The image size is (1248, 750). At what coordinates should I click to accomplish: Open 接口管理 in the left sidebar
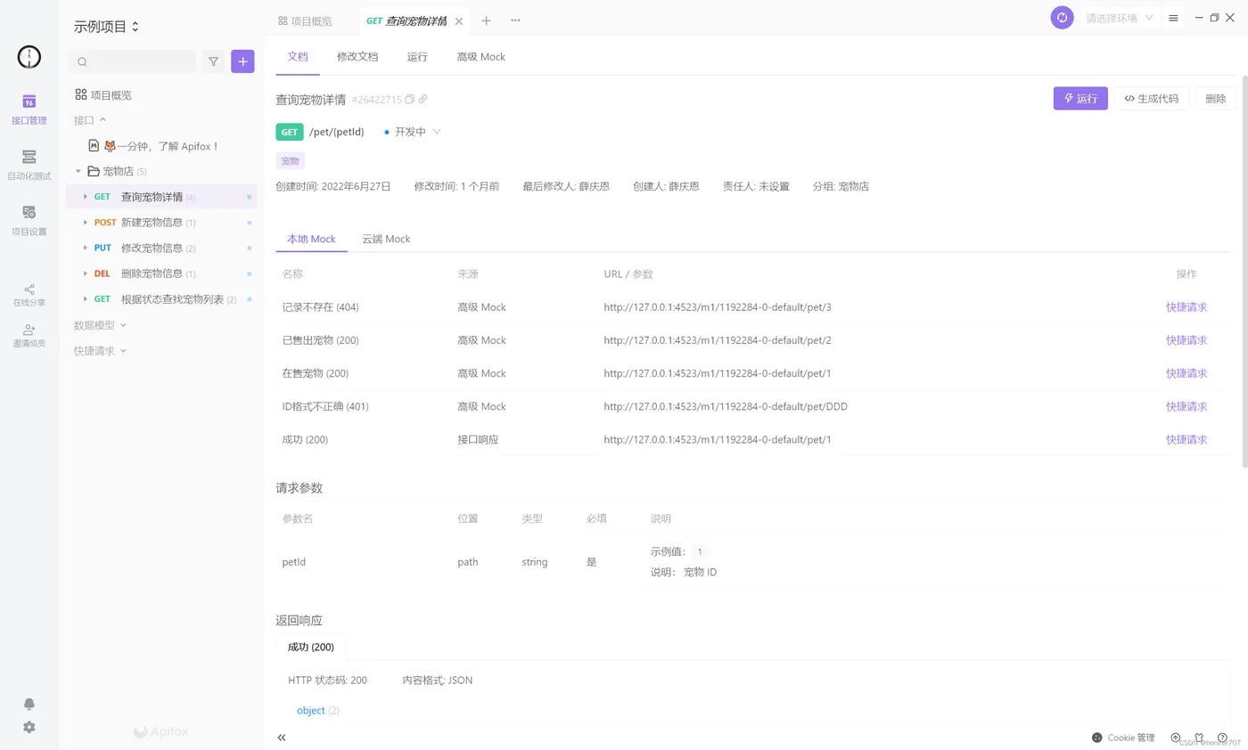(x=29, y=109)
